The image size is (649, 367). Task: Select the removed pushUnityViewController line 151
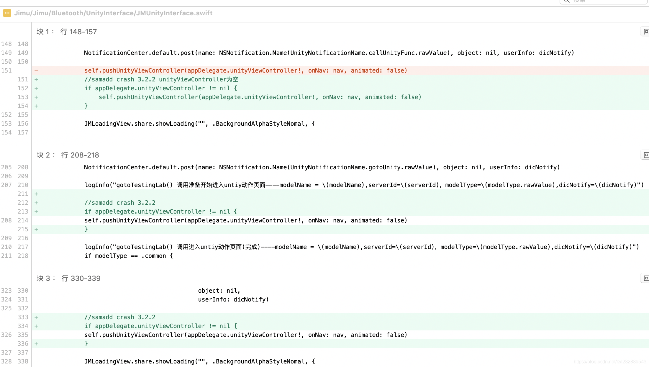click(245, 71)
